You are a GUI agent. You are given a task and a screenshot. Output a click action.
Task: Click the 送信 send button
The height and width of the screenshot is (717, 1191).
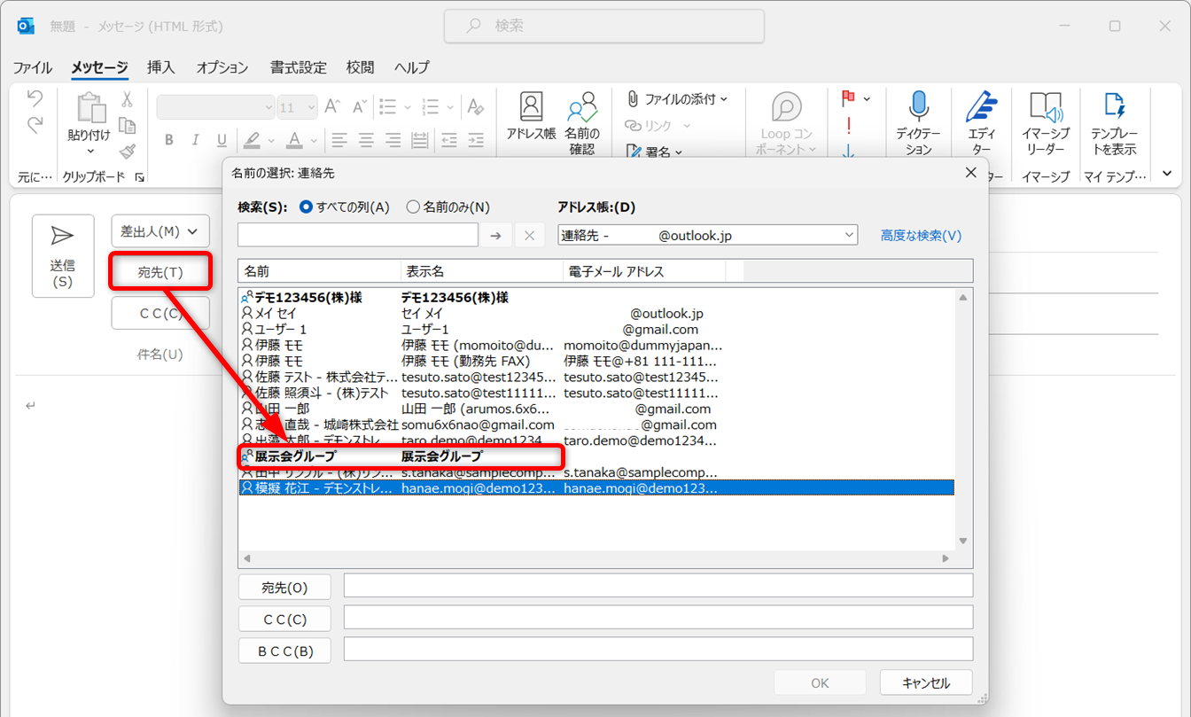[62, 255]
